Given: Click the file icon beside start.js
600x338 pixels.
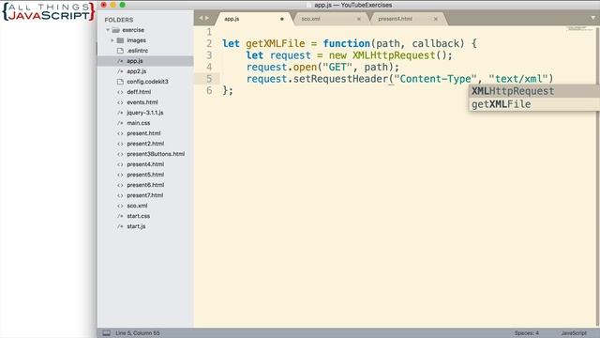Looking at the screenshot, I should click(x=120, y=226).
